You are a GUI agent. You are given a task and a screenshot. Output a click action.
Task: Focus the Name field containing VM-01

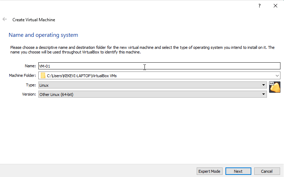tap(159, 66)
